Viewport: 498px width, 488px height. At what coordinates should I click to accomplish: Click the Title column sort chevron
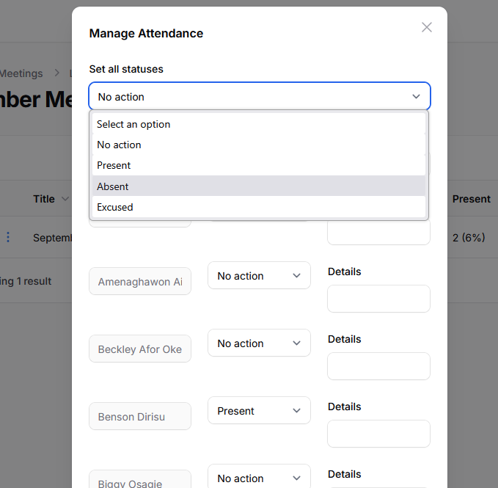click(x=65, y=199)
